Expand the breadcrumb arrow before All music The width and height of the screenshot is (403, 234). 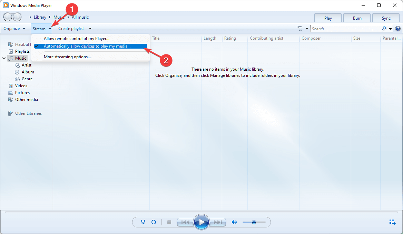(x=68, y=17)
